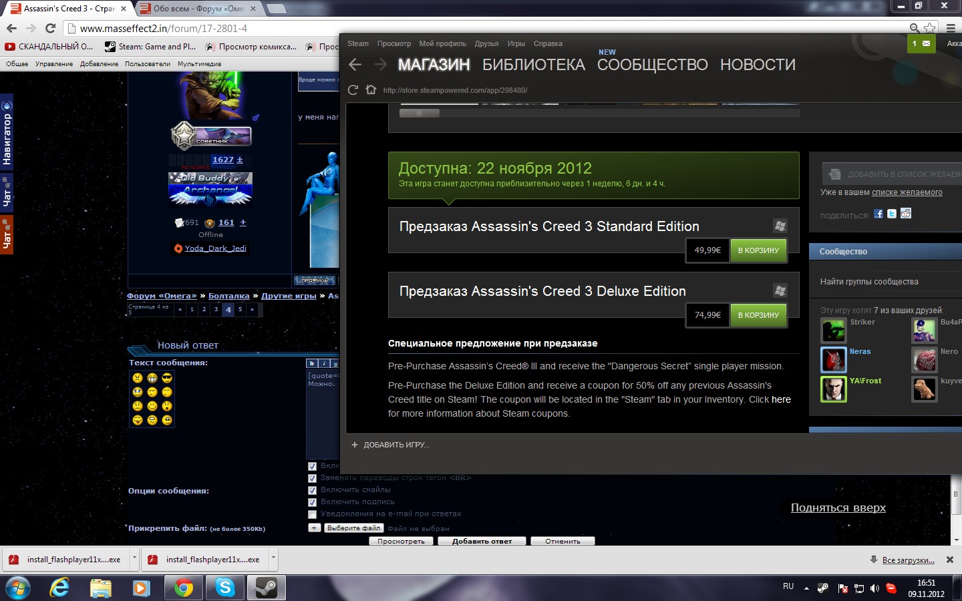
Task: Add Standard Edition to cart
Action: 758,250
